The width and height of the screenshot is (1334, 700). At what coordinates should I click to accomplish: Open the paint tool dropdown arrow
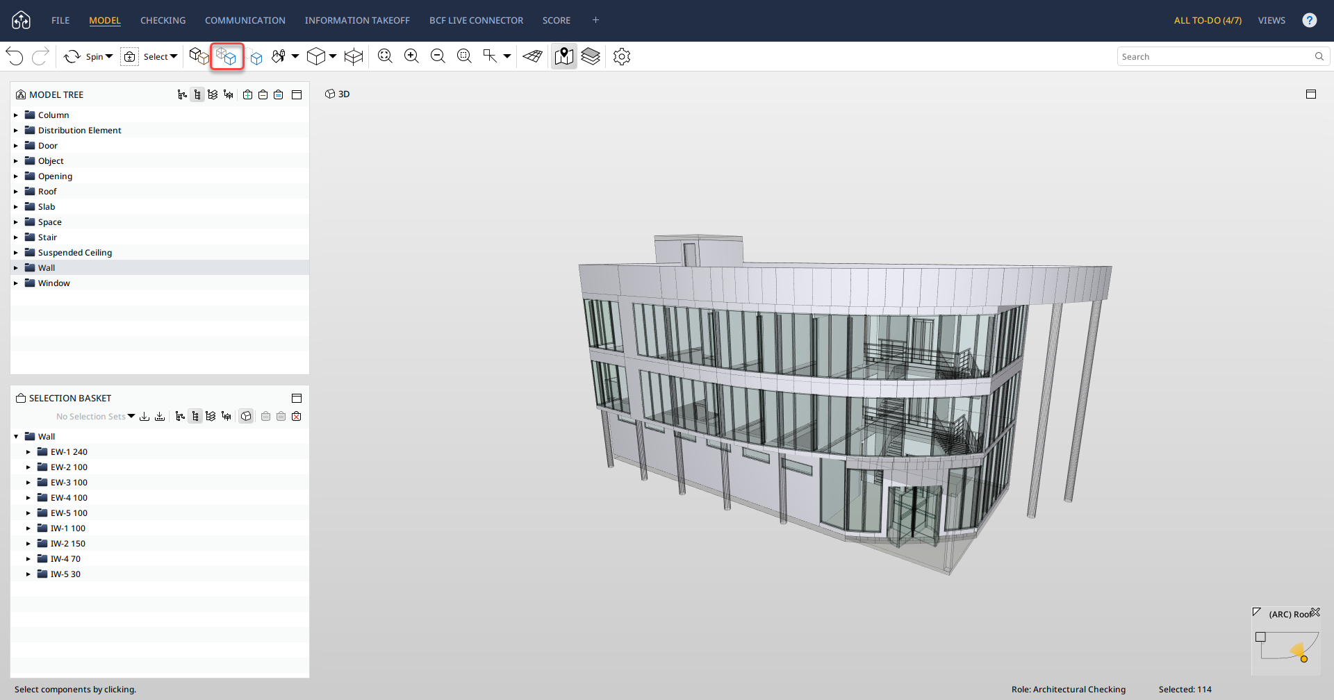point(295,56)
